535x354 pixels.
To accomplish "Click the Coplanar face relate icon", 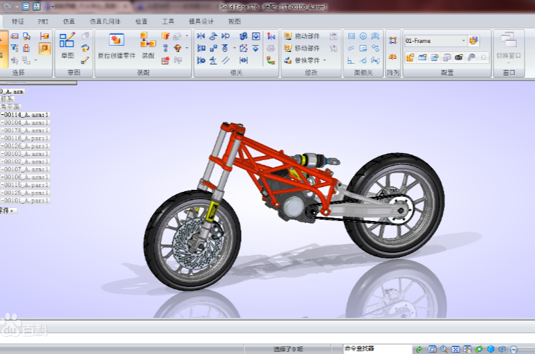I will coord(352,36).
